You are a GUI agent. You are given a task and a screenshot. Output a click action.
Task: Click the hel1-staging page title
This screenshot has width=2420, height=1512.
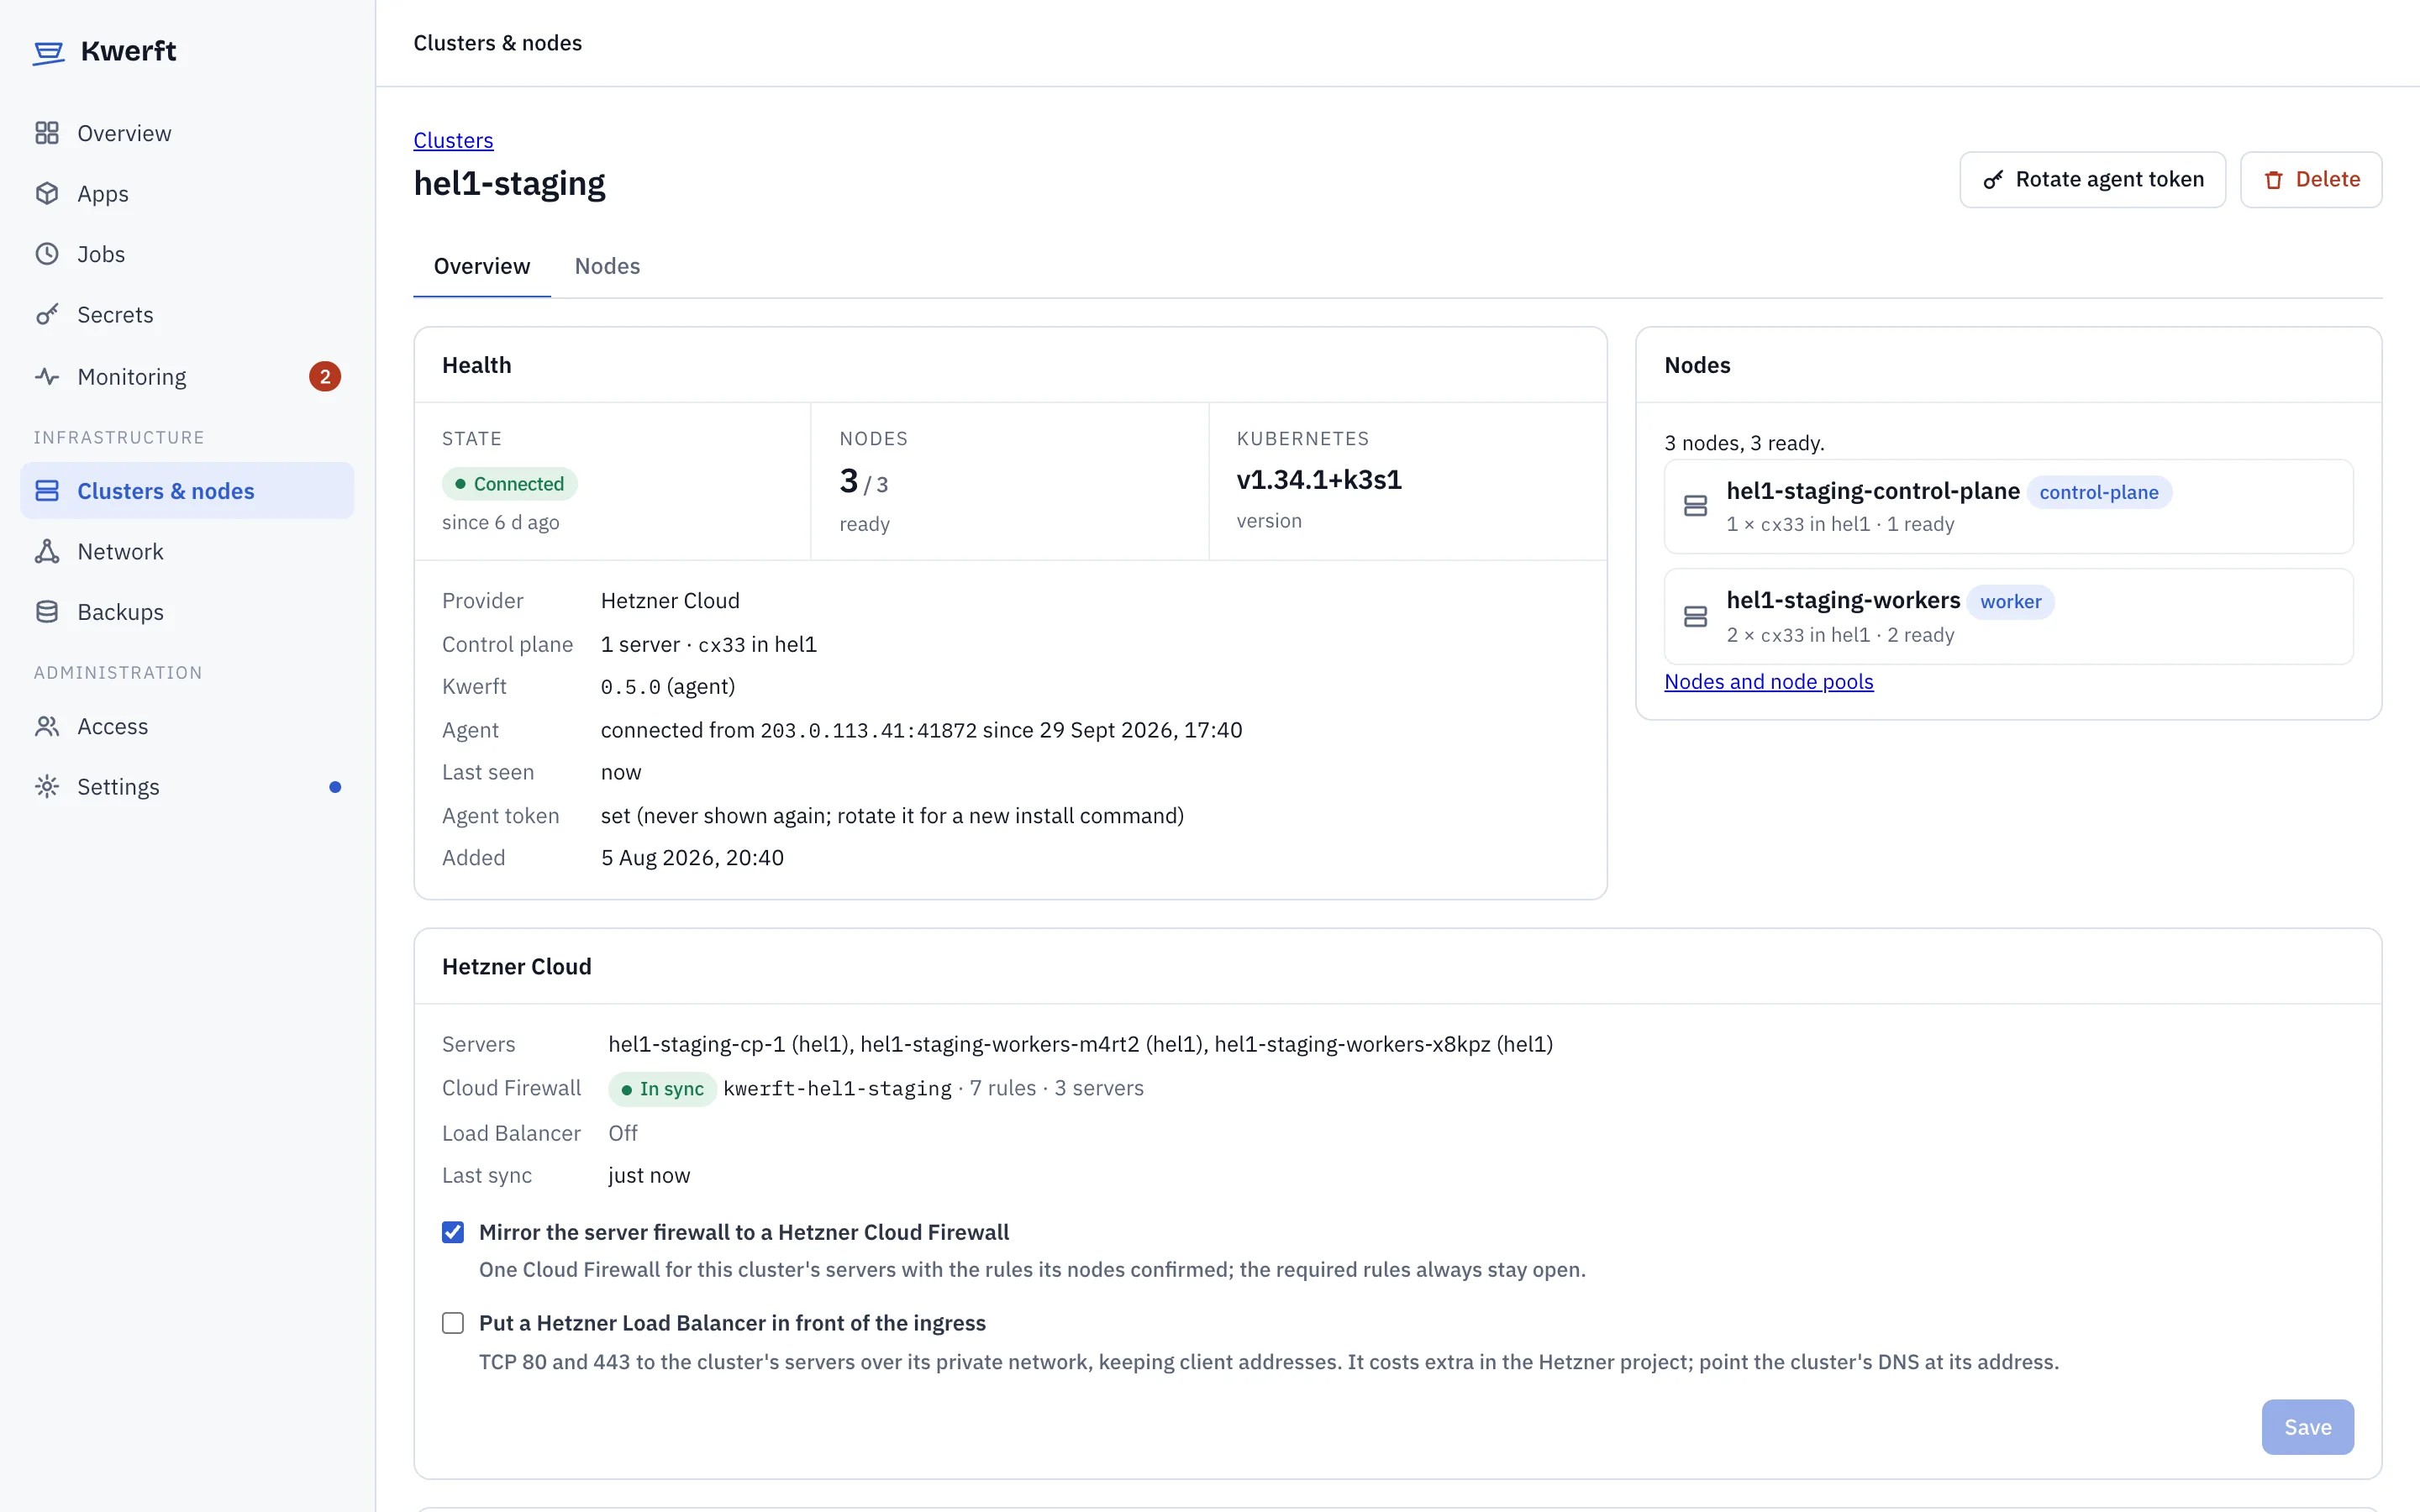coord(510,184)
